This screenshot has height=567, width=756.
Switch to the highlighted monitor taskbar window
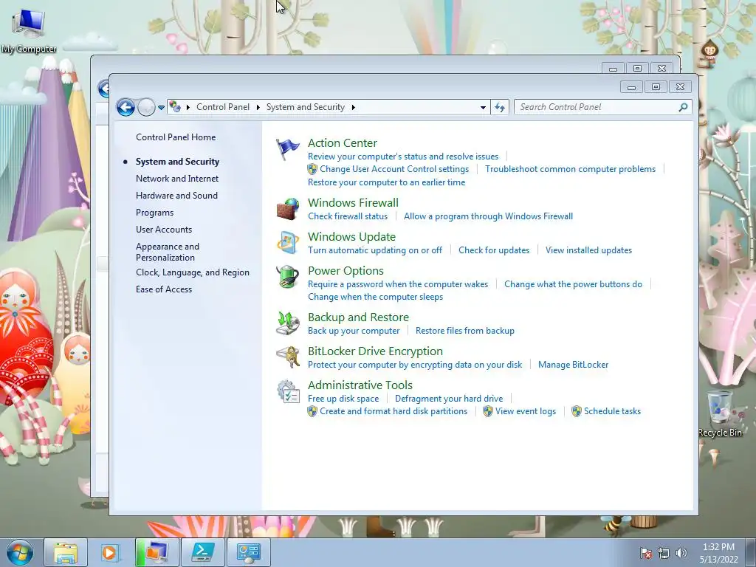157,552
